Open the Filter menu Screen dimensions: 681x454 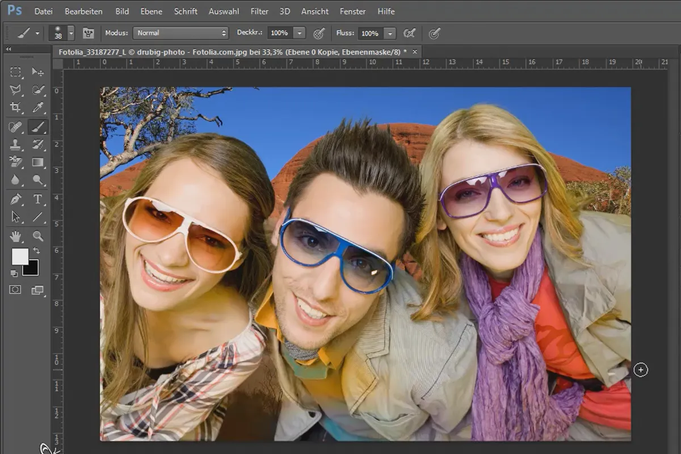point(259,11)
